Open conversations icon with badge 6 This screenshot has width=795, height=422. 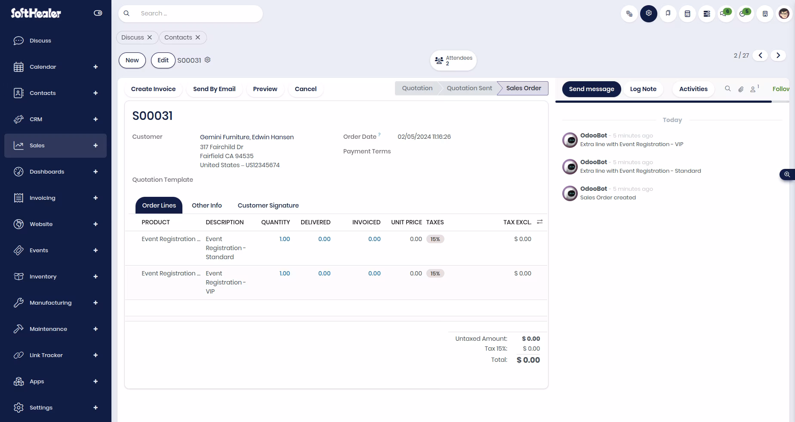click(x=726, y=14)
